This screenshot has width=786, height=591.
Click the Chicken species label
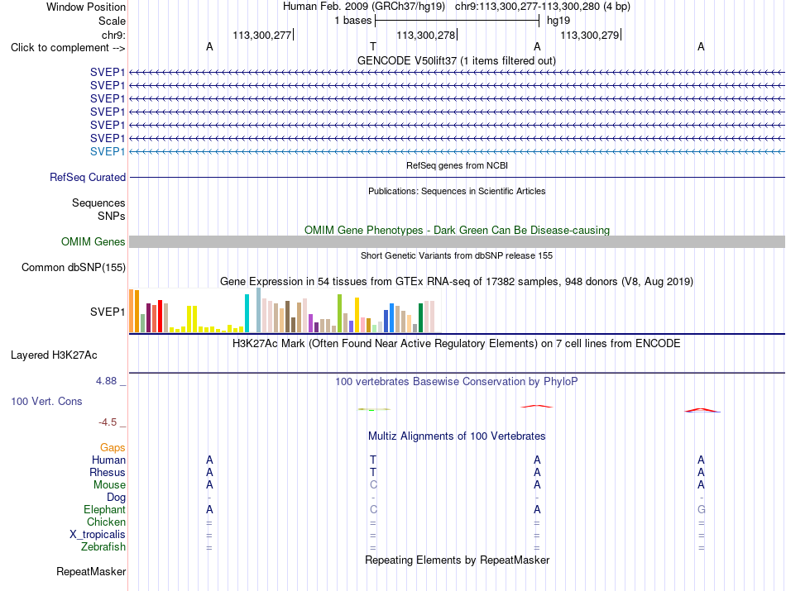[106, 522]
